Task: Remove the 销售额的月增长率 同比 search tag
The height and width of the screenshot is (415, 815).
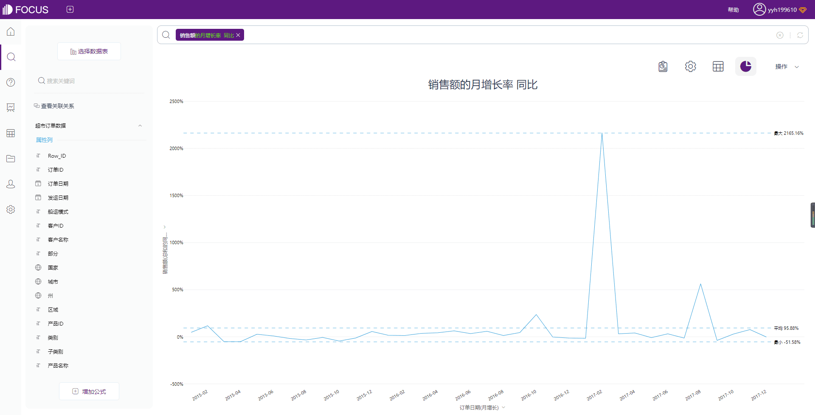Action: click(x=238, y=35)
